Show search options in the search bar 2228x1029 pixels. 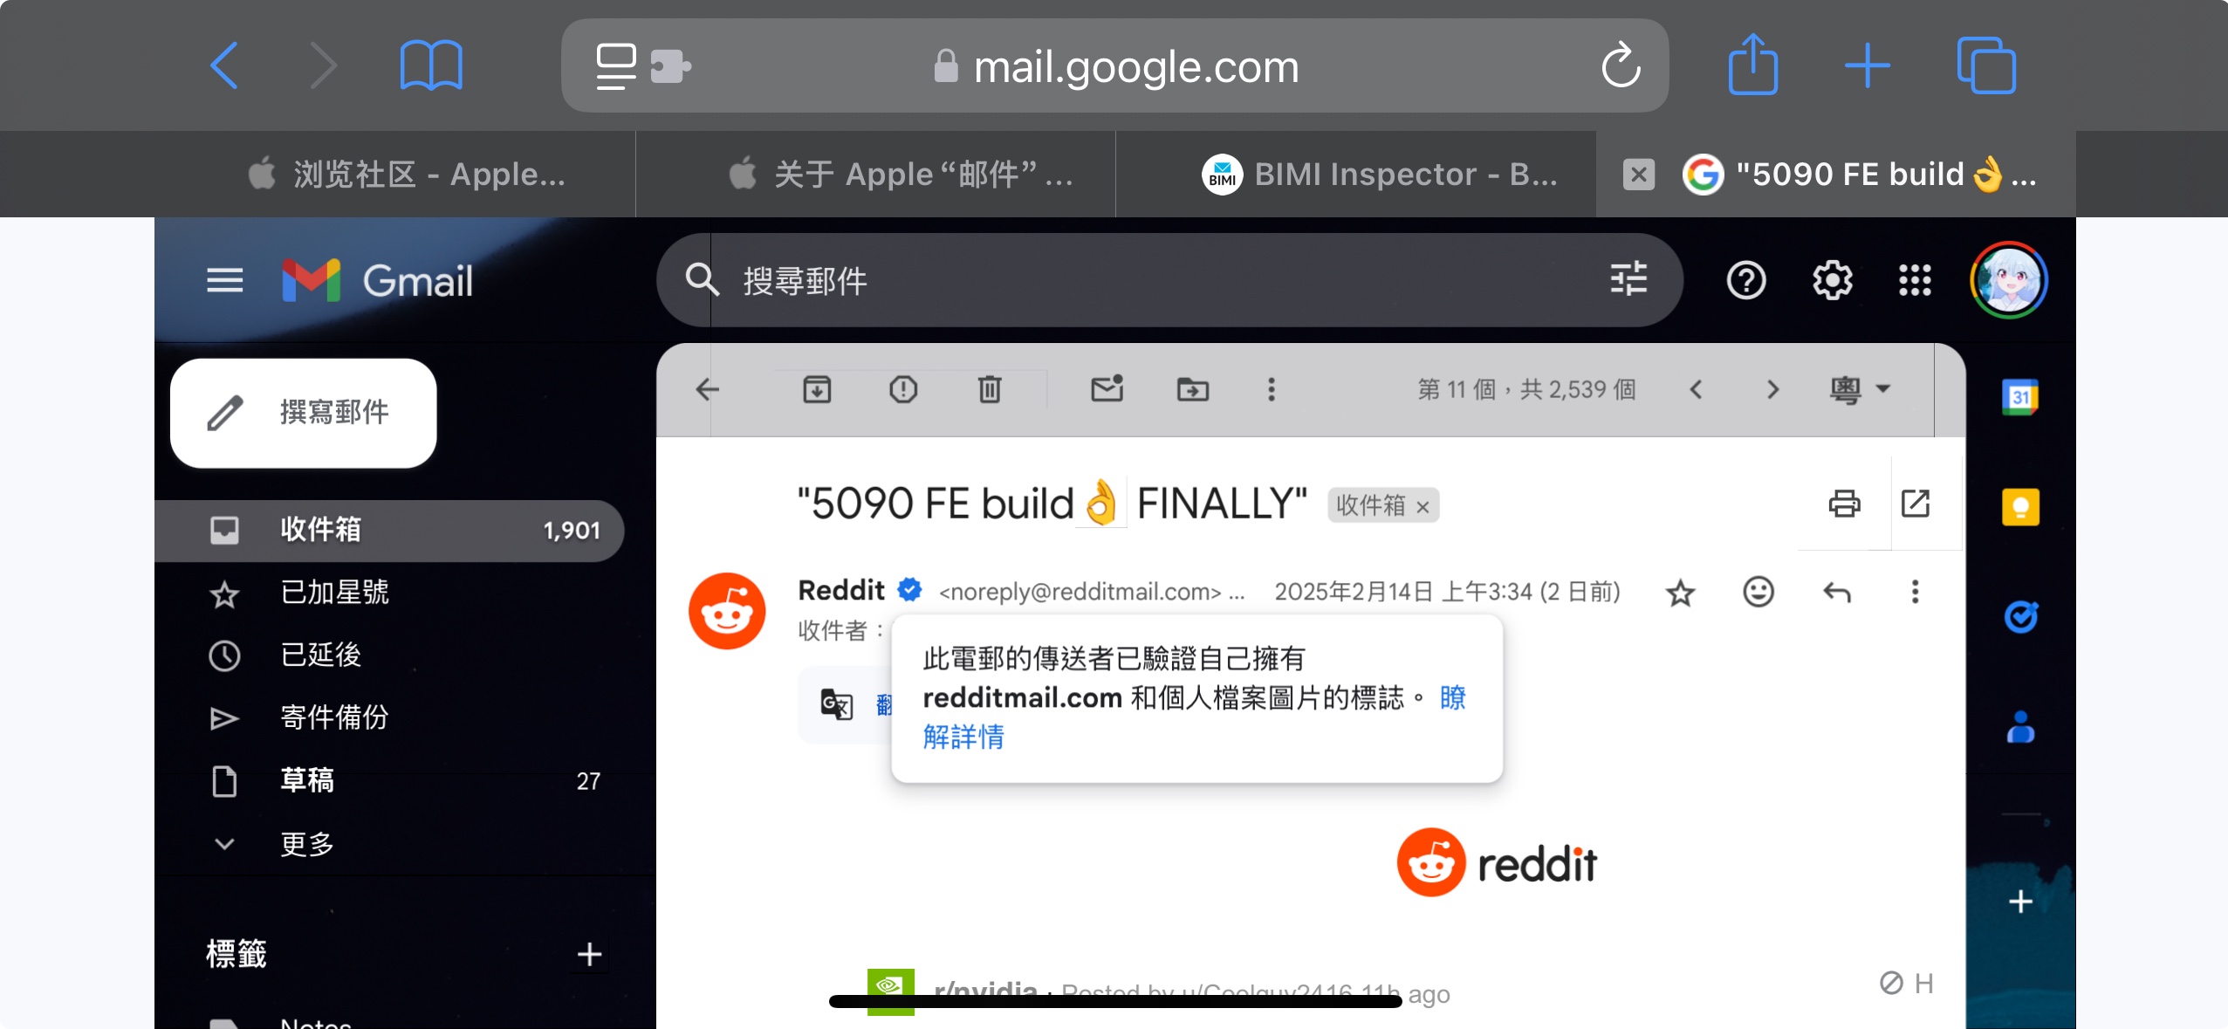click(x=1628, y=280)
